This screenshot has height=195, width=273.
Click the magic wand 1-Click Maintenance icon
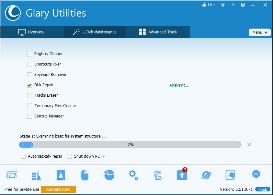coord(76,32)
